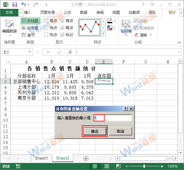This screenshot has width=184, height=170.
Task: Select 盈亏 sparkline type
Action: (28, 35)
